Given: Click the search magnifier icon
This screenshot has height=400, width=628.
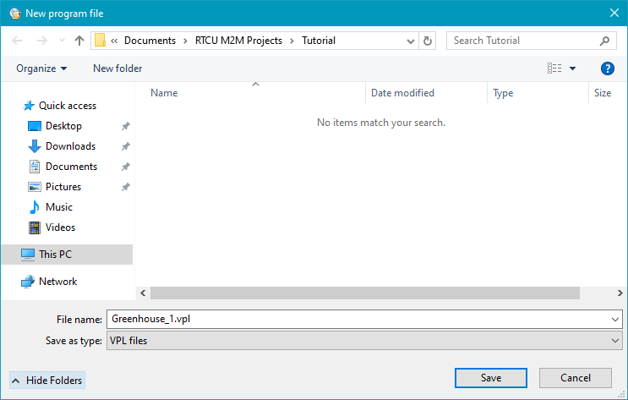Looking at the screenshot, I should click(605, 41).
